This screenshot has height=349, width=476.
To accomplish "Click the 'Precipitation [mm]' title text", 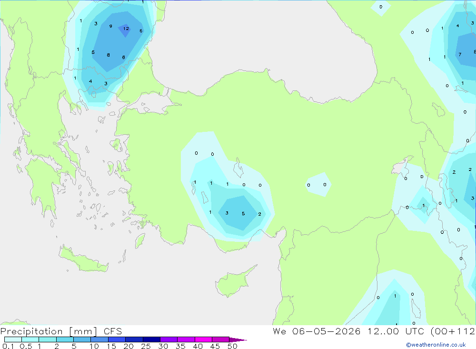I will pyautogui.click(x=49, y=331).
